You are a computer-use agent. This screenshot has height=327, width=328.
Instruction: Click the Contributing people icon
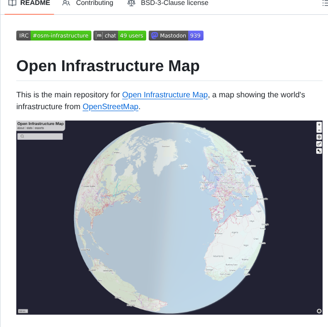point(66,3)
